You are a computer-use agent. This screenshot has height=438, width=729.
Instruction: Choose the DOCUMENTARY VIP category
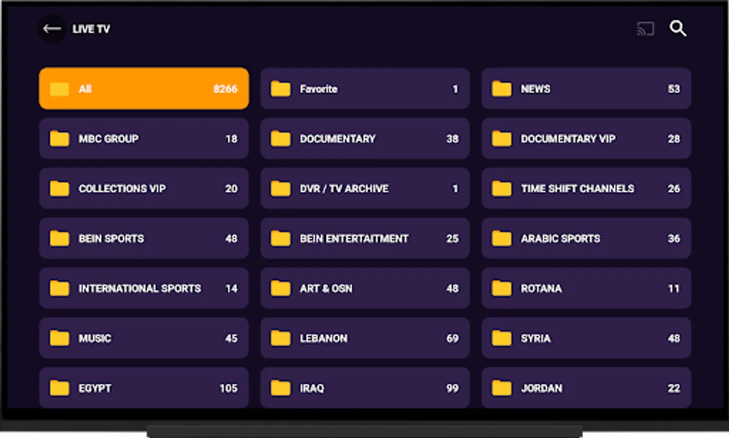[x=586, y=139]
